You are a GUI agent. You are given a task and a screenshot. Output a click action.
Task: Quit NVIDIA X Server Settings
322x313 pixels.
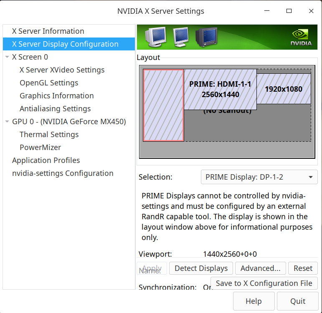[298, 301]
